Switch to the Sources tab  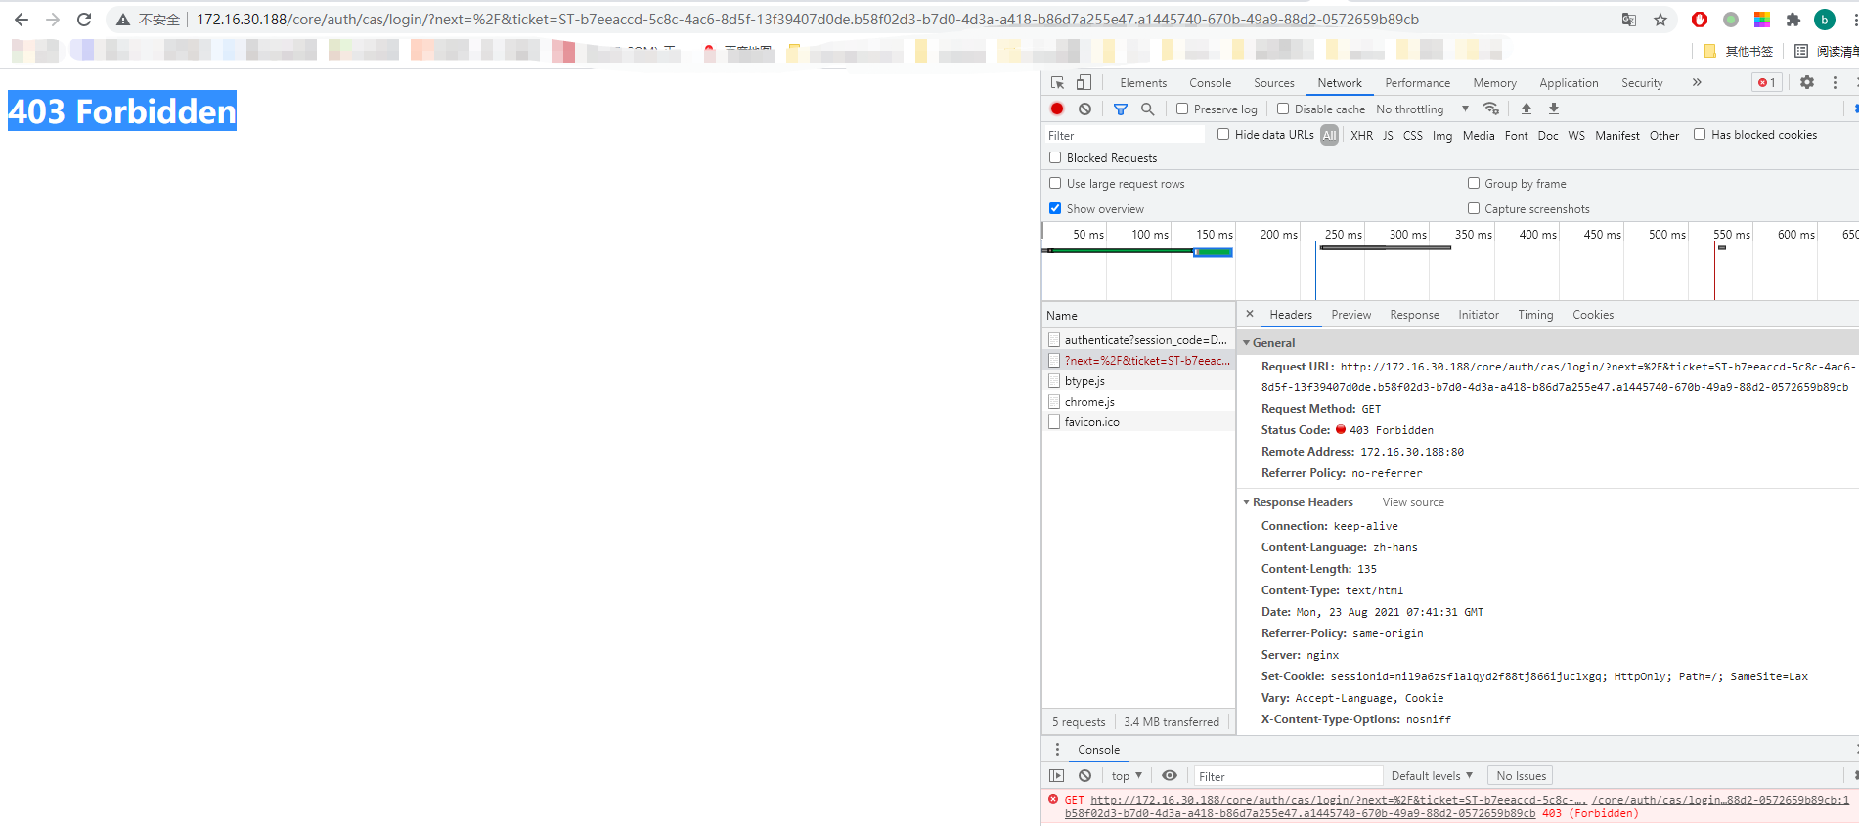1273,83
